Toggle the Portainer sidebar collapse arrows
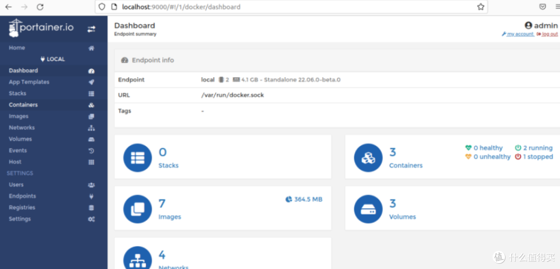The image size is (560, 269). coord(91,29)
